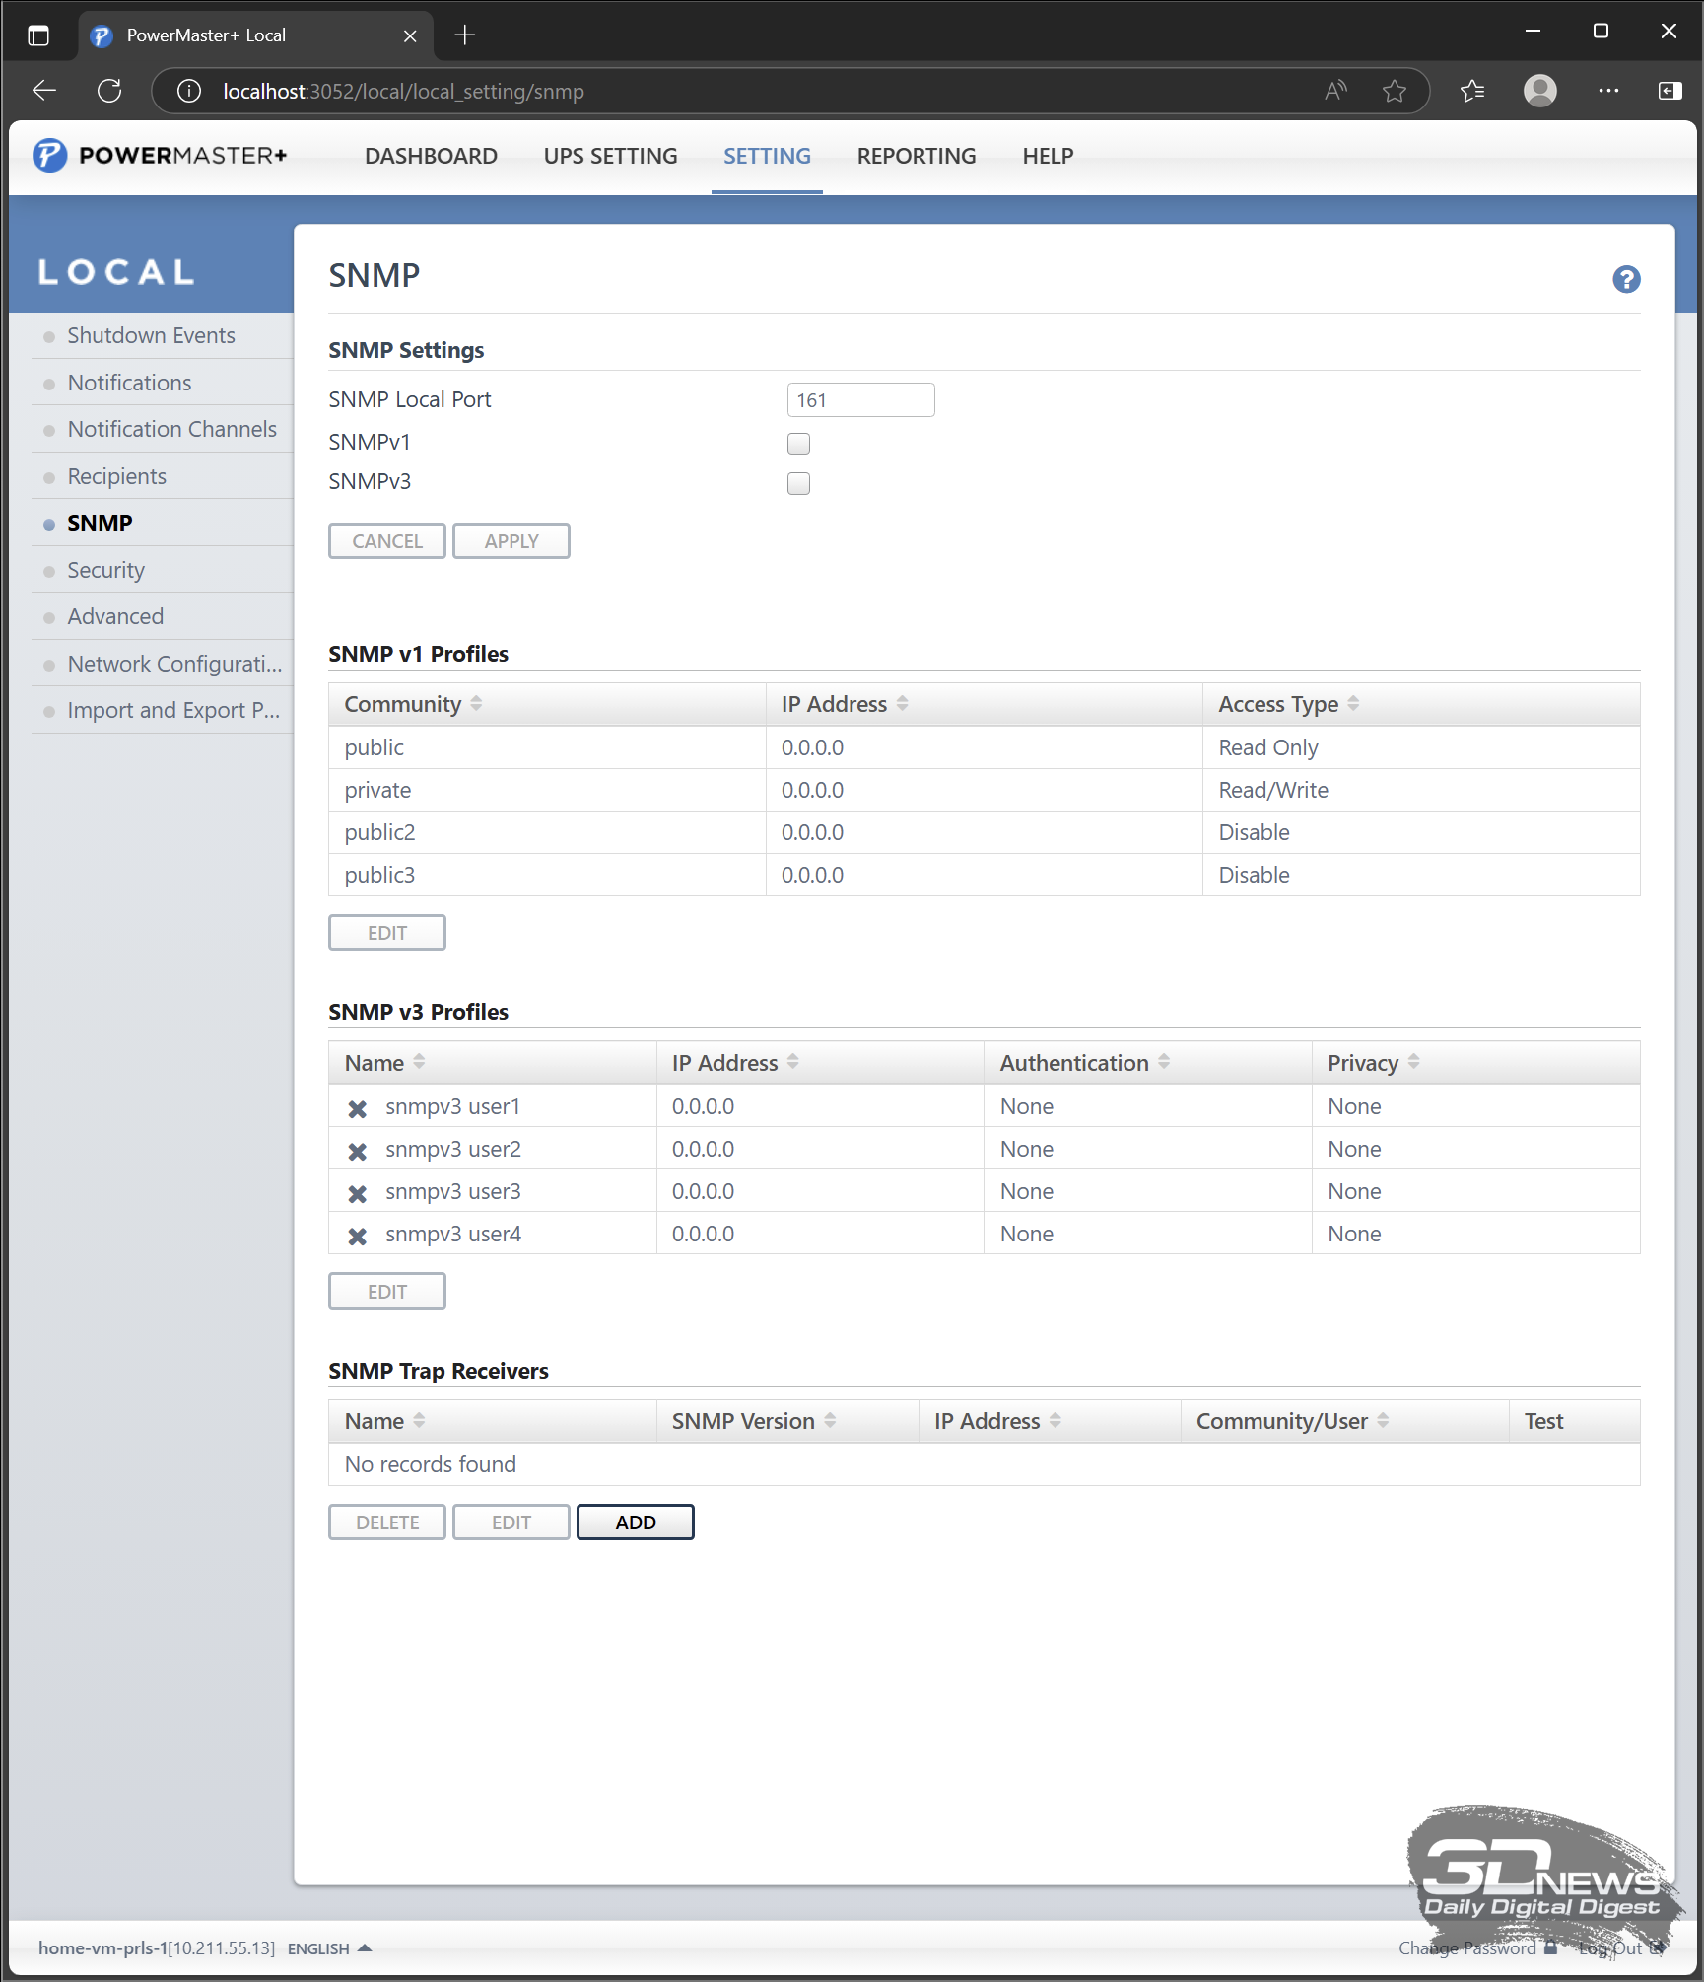Enable the SNMPv3 checkbox
Viewport: 1704px width, 1982px height.
coord(798,483)
